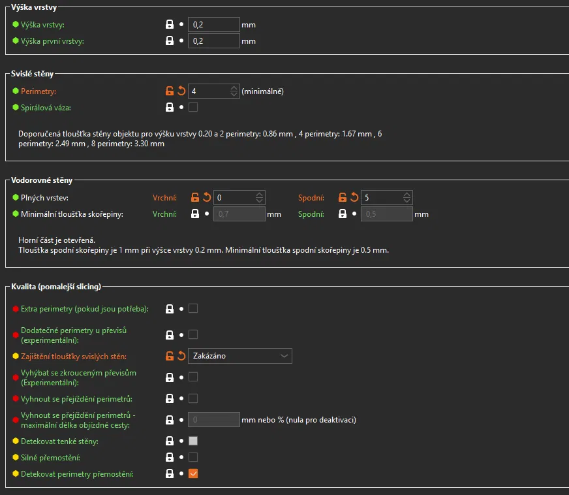The width and height of the screenshot is (569, 495).
Task: Click the orange unlocked padlock for Spodní plných vrstev
Action: (x=342, y=197)
